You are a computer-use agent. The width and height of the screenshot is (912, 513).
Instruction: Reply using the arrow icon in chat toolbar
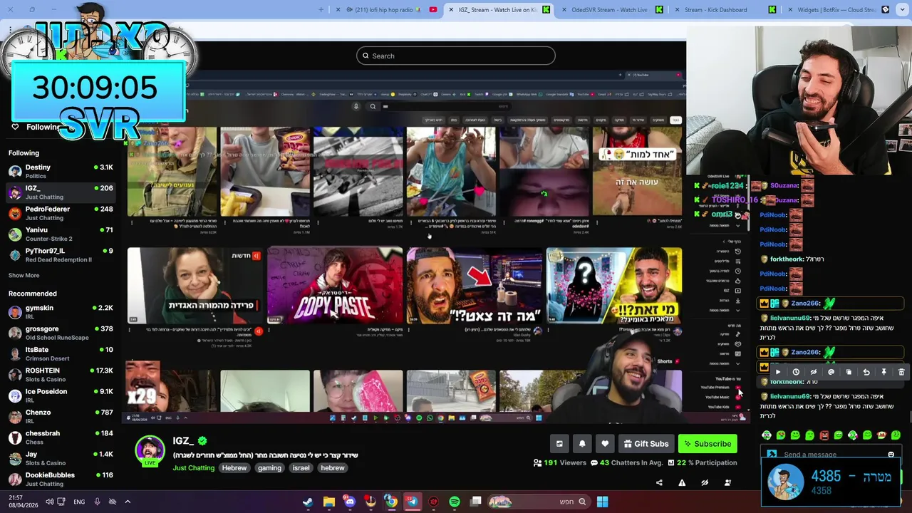(x=866, y=372)
